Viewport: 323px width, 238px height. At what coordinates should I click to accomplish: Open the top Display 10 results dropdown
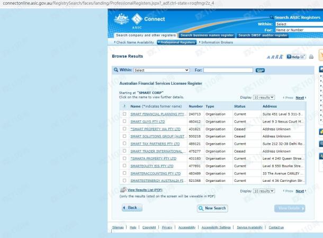[264, 98]
